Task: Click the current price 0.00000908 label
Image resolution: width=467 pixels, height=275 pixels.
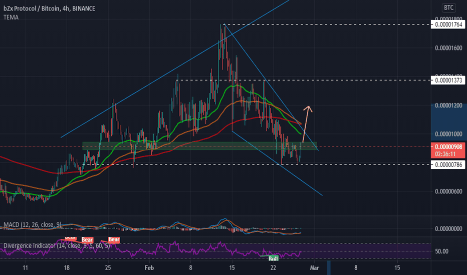Action: (448, 147)
